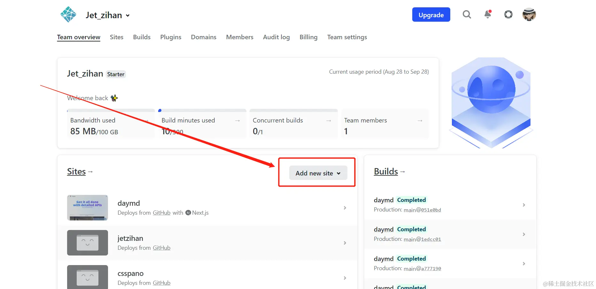Click the GitHub link under jetzihan
Screen dimensions: 596x289
coord(161,248)
